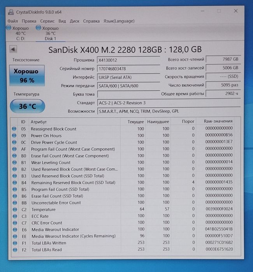Click status dot of Drive Power Cycle Count
Screen dimensions: 253x272
14,142
